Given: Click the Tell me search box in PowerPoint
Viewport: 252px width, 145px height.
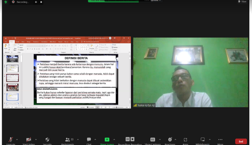Looking at the screenshot, I should coord(90,42).
